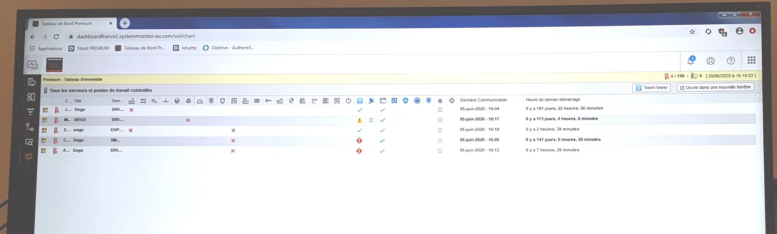Open the user profile icon in the header
777x234 pixels.
[x=710, y=61]
